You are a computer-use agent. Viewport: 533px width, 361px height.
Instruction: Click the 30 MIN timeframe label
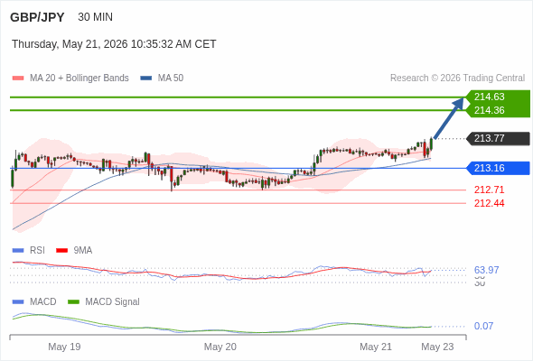click(x=95, y=17)
